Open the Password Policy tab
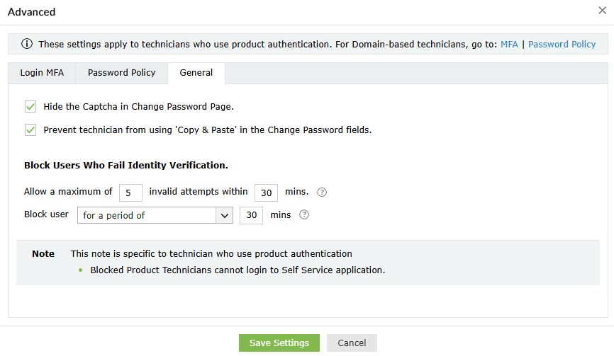 click(x=121, y=73)
